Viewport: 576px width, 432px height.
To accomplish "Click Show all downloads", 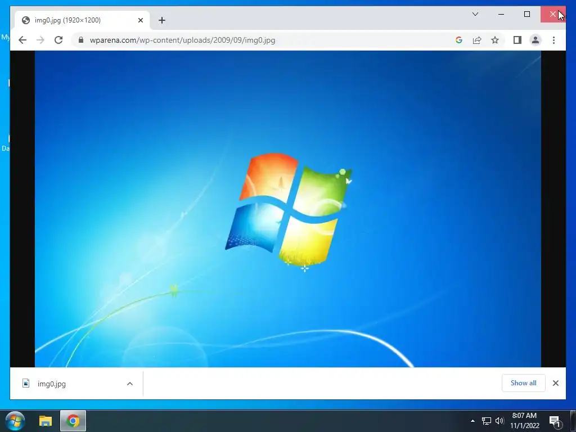I will click(523, 382).
